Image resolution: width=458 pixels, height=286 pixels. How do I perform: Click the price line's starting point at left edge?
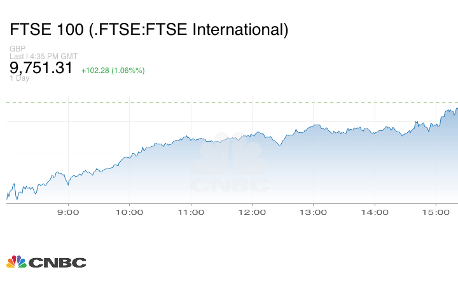(7, 197)
